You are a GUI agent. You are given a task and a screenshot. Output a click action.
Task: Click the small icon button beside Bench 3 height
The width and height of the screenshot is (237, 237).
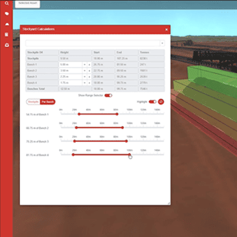pyautogui.click(x=89, y=76)
